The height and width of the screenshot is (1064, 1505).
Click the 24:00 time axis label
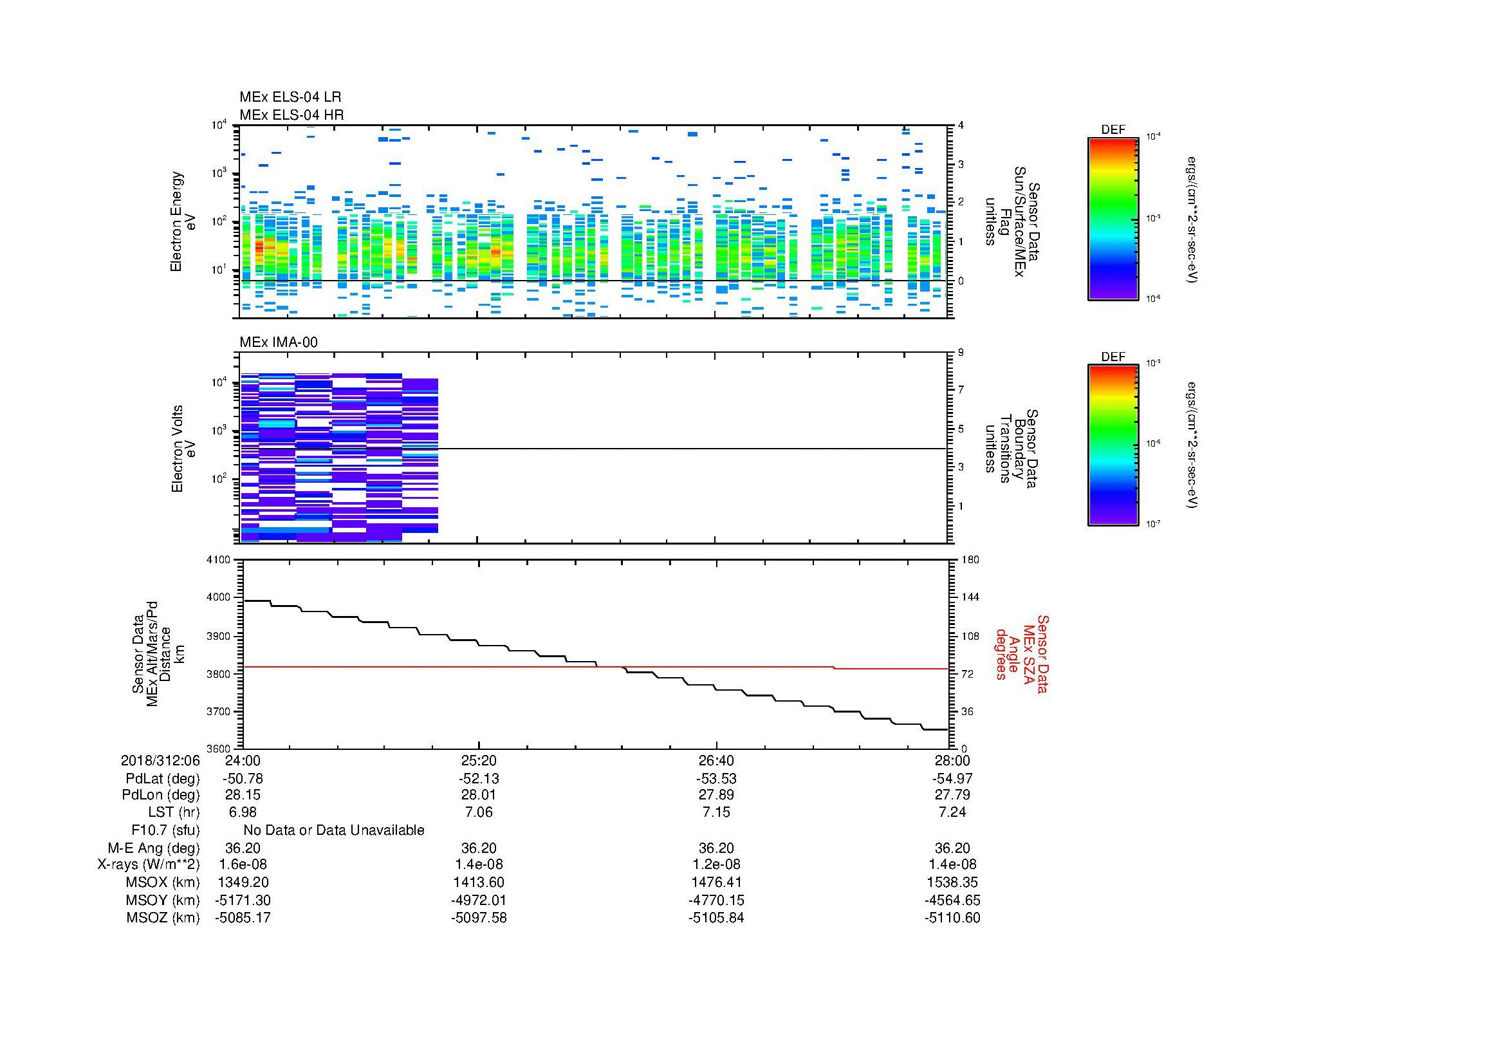pos(243,760)
